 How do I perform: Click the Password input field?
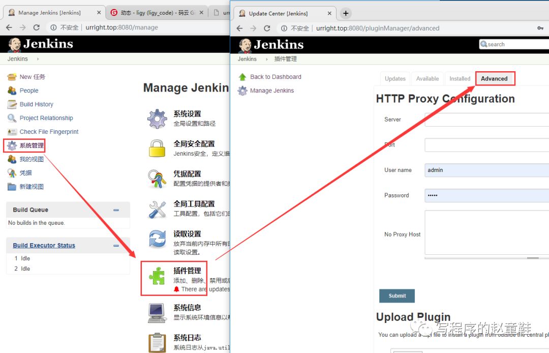tap(486, 195)
